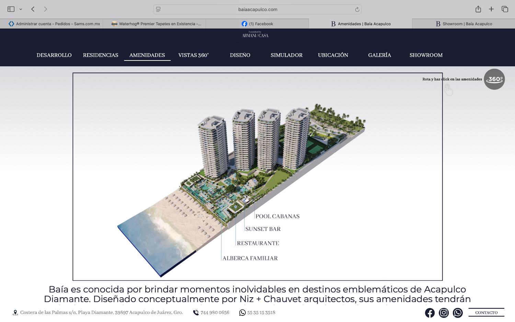Open the DISEÑO menu item

(x=240, y=55)
